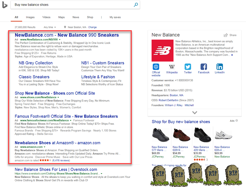This screenshot has width=246, height=187.
Task: Expand the knowledge panel with down chevron
Action: click(194, 112)
